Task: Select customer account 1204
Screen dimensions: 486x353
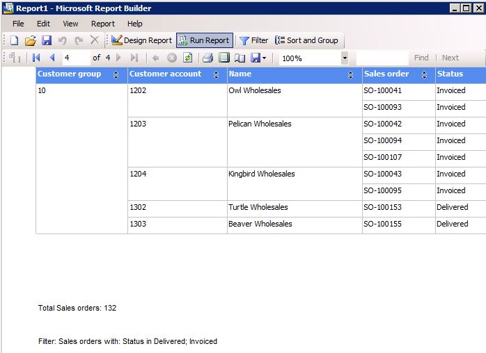Action: coord(178,183)
